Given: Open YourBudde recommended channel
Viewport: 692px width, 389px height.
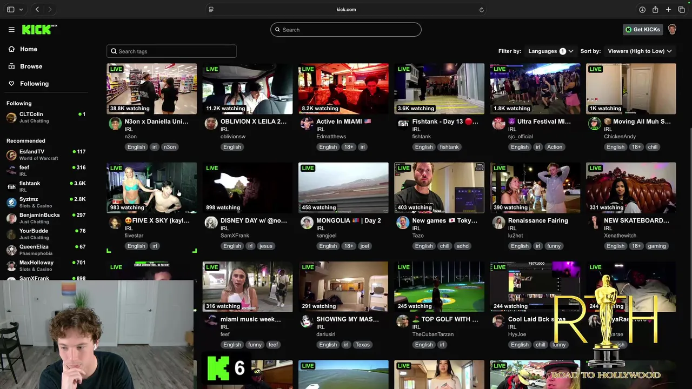Looking at the screenshot, I should point(46,234).
